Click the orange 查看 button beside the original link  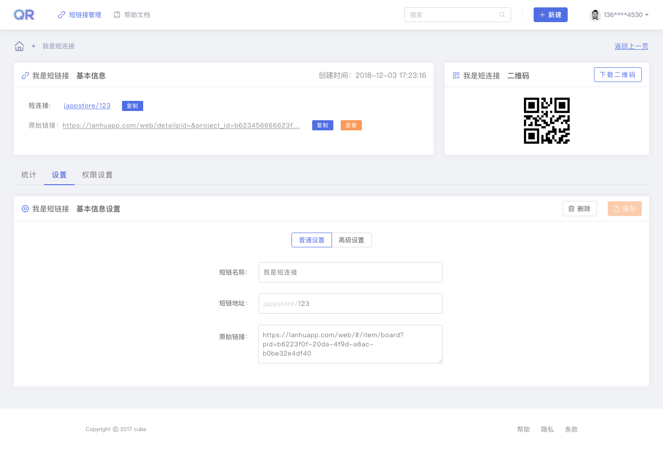351,125
